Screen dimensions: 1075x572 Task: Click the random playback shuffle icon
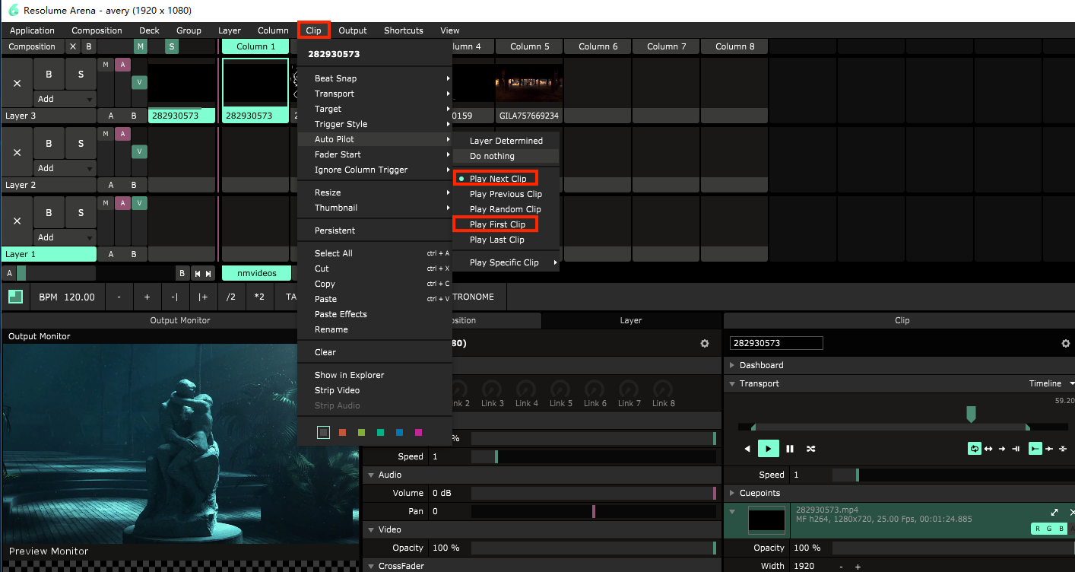pyautogui.click(x=811, y=449)
